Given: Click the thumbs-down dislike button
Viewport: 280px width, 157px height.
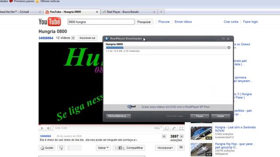Looking at the screenshot, I should 61,148.
